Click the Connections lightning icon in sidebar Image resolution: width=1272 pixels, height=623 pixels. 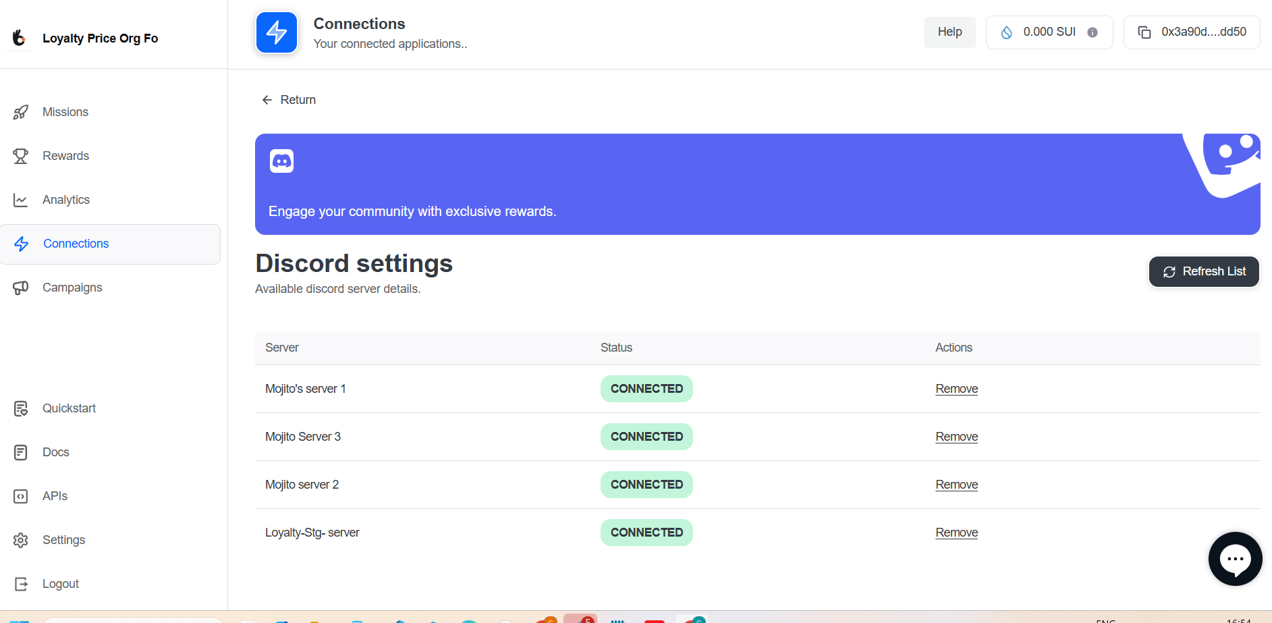[x=22, y=244]
